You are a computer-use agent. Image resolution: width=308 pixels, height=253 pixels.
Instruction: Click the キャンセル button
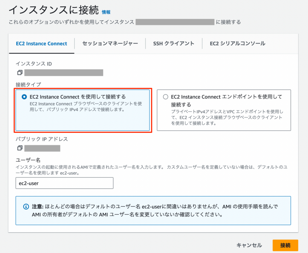(x=249, y=245)
